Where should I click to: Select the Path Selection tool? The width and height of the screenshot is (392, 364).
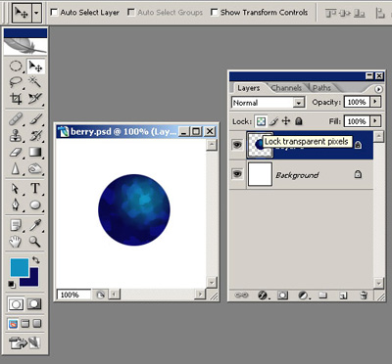[16, 189]
